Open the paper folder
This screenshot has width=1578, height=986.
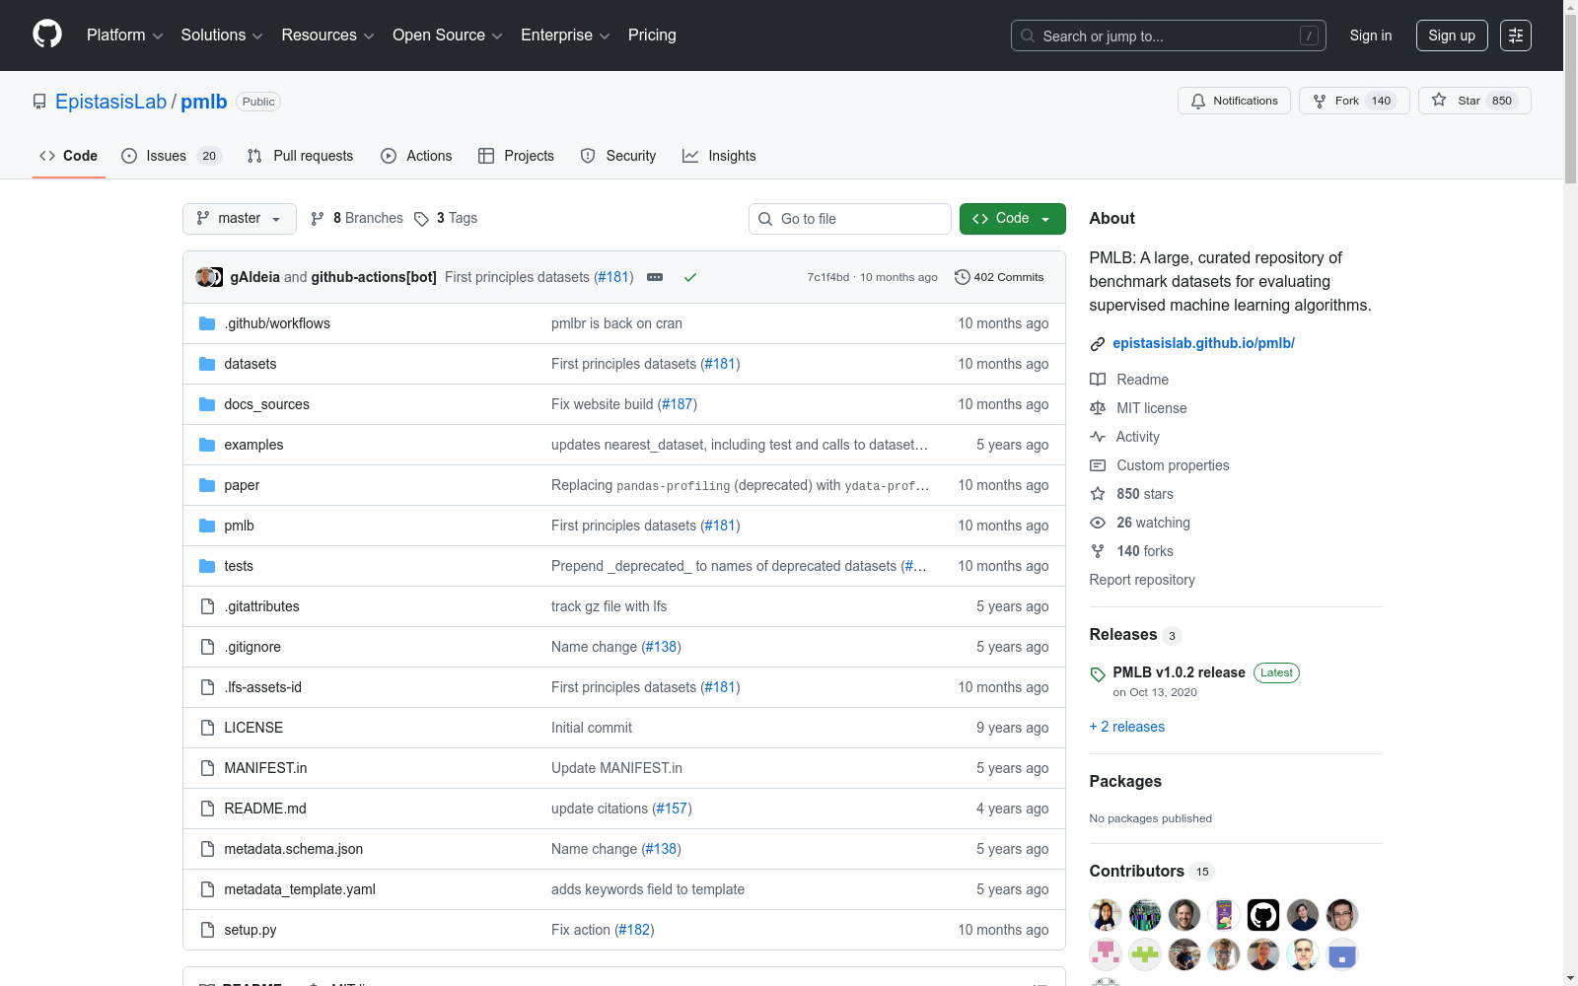pyautogui.click(x=242, y=485)
